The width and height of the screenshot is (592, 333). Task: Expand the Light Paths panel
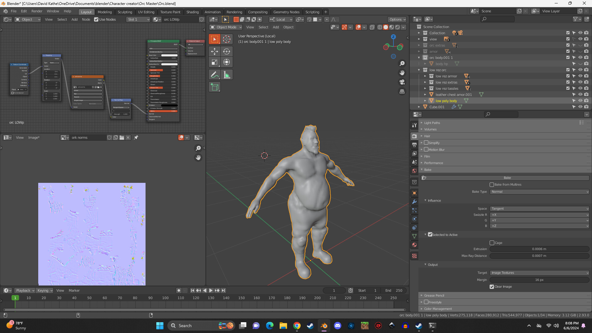[432, 122]
